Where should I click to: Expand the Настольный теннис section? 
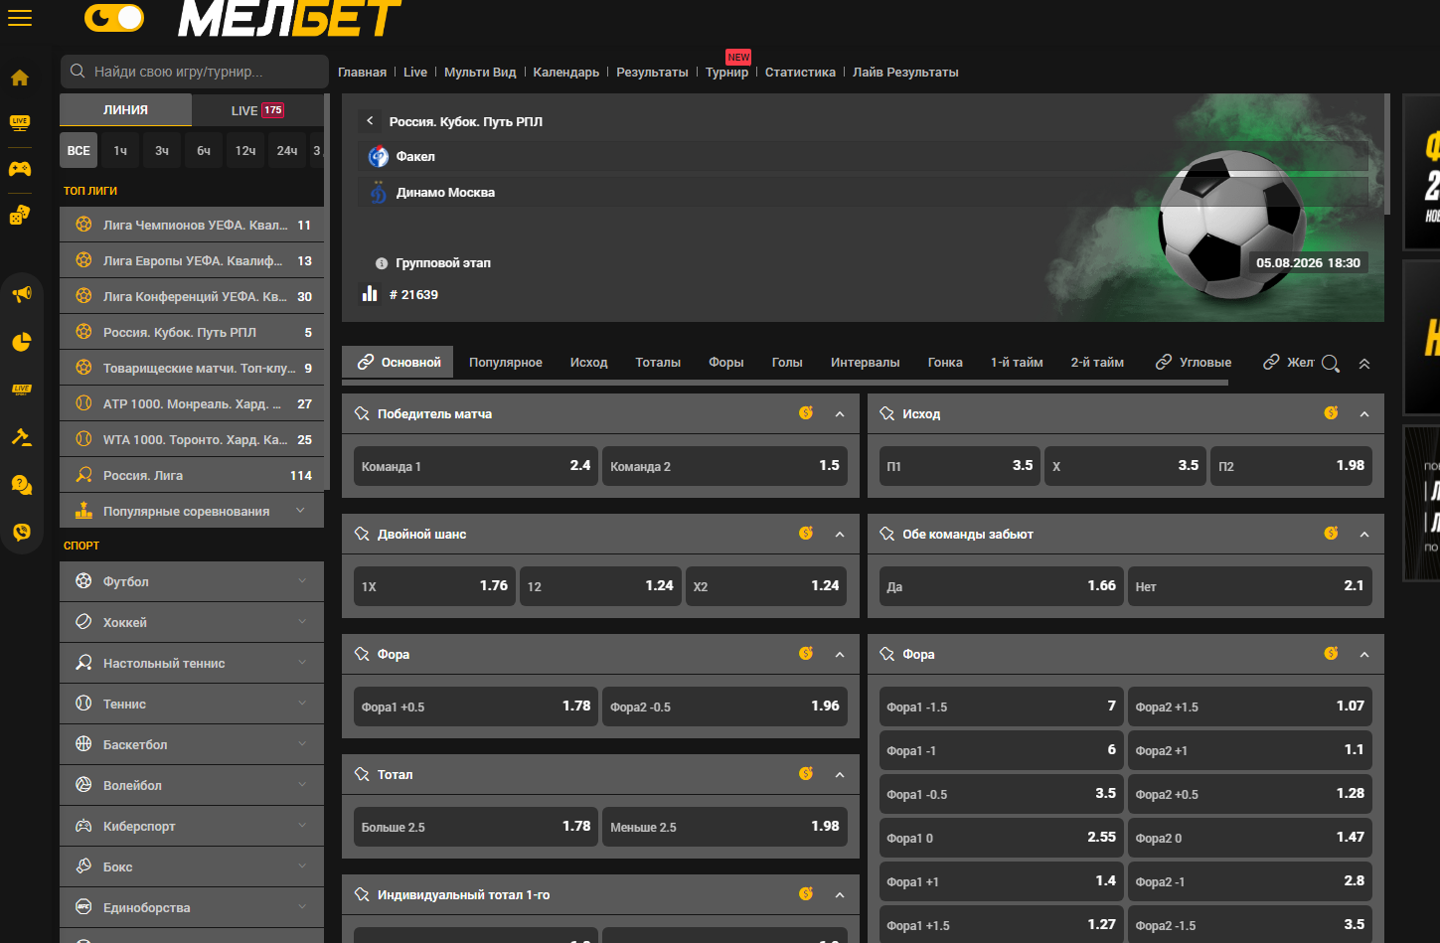(192, 663)
